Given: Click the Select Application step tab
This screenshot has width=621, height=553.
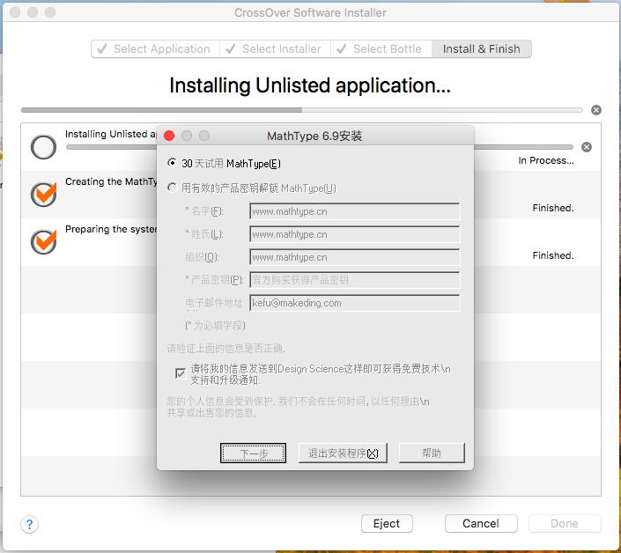Looking at the screenshot, I should point(155,48).
